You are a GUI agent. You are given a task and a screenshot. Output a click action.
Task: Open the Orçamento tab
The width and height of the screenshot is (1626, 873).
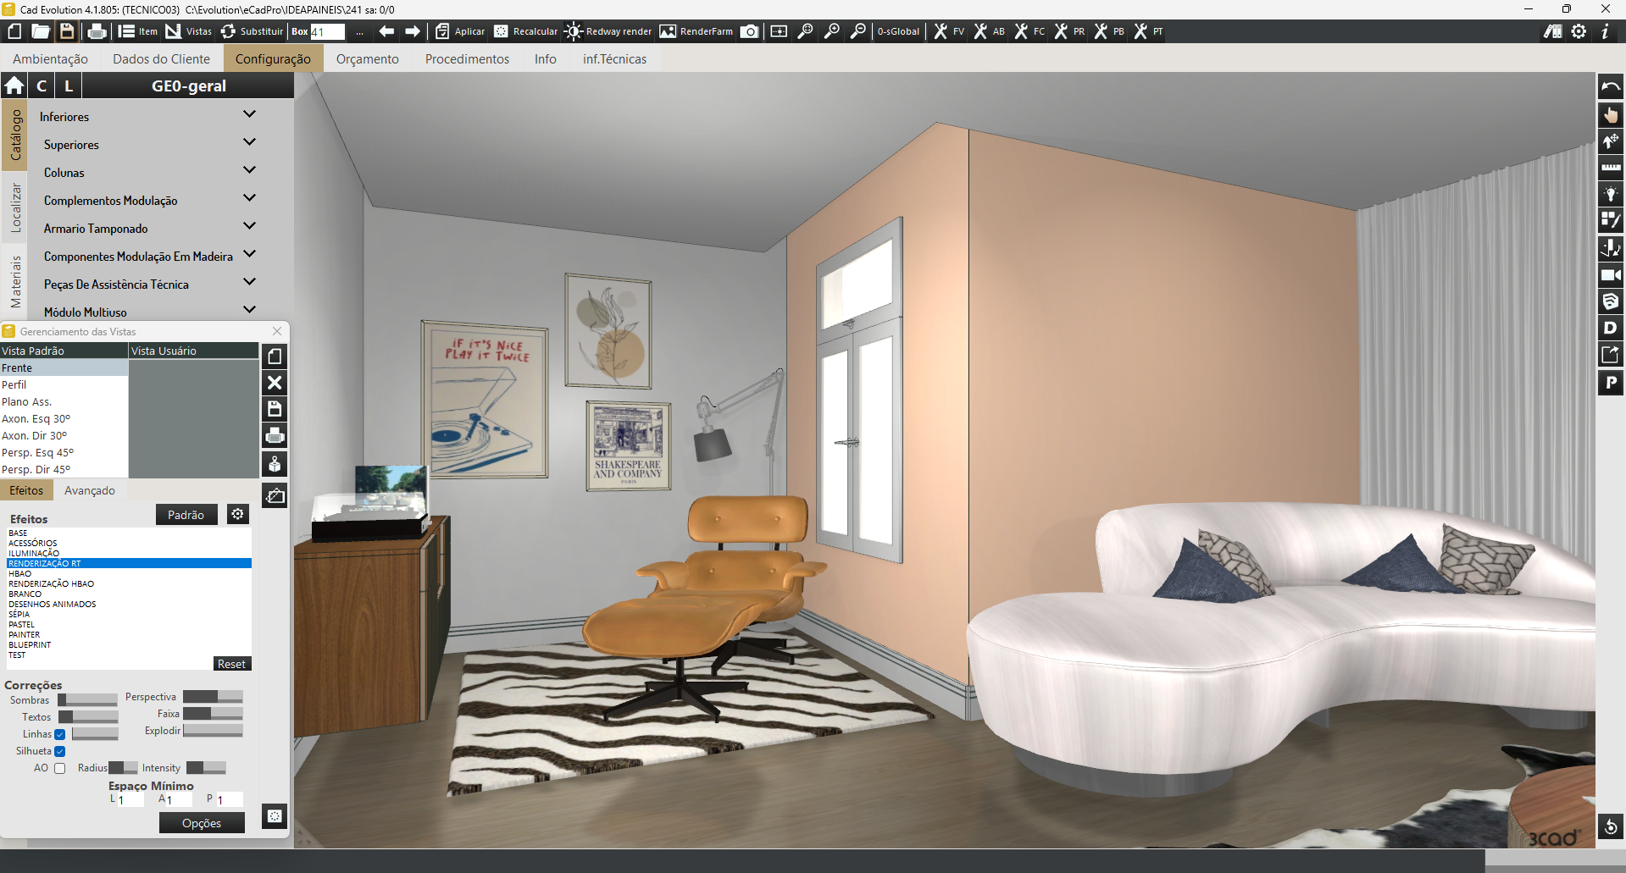(x=367, y=59)
